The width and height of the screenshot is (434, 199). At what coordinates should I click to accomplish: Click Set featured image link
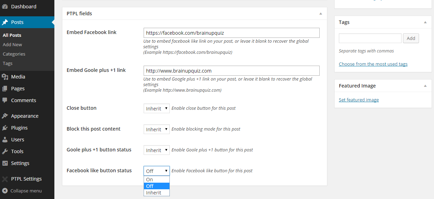[359, 100]
